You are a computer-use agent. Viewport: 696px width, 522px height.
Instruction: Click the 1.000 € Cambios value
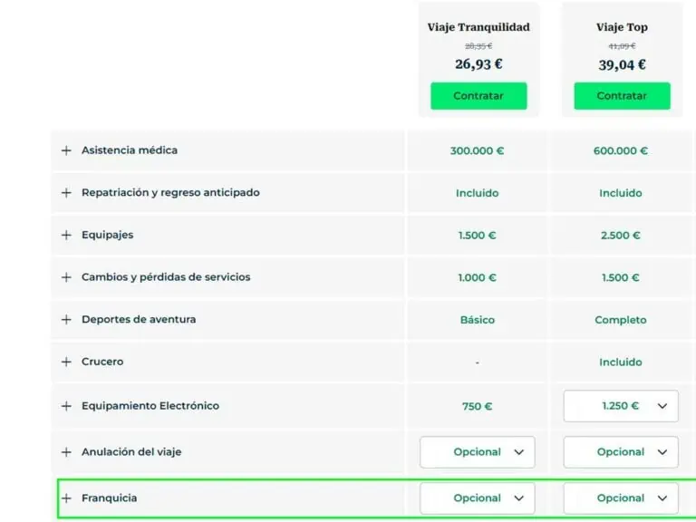[478, 278]
